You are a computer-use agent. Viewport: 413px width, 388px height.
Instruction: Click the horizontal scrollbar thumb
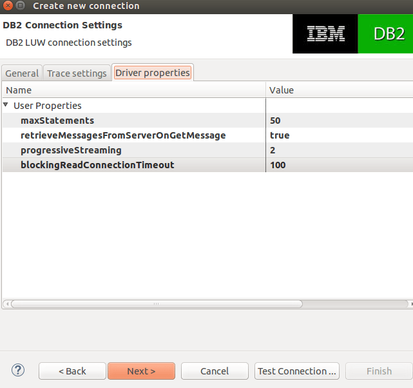tap(157, 304)
